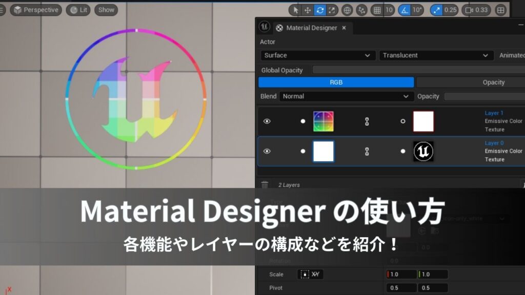Hide Layer 1 using its eye icon
Viewport: 525px width, 295px height.
[267, 121]
